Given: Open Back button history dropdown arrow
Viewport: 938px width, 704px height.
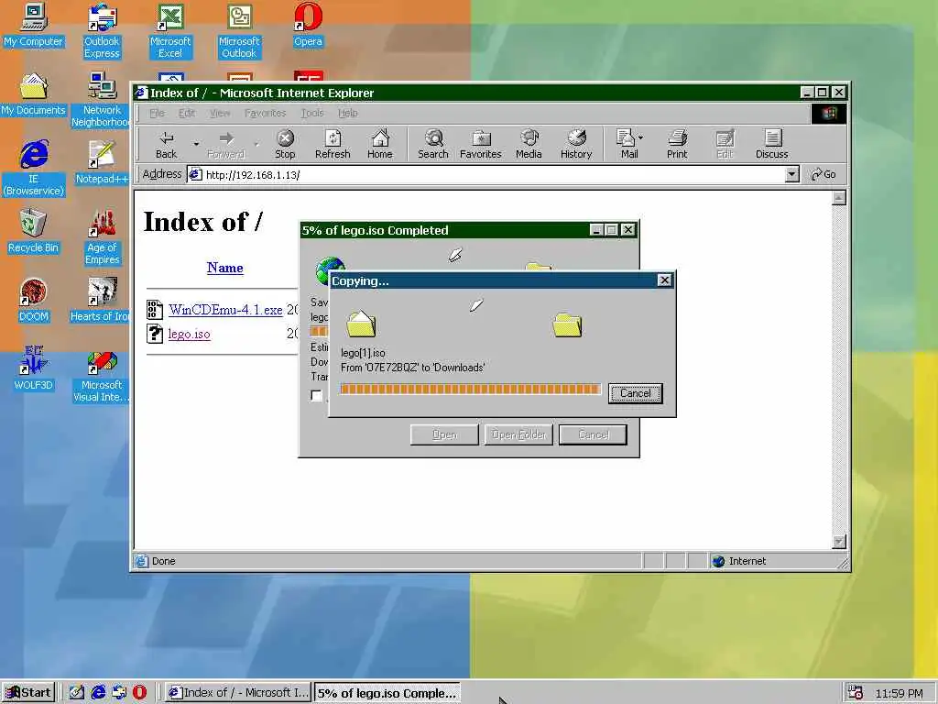Looking at the screenshot, I should 196,144.
